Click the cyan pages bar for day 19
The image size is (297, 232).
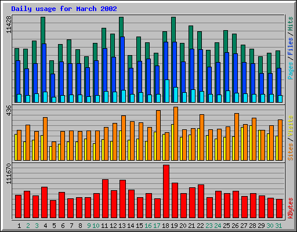pos(176,95)
